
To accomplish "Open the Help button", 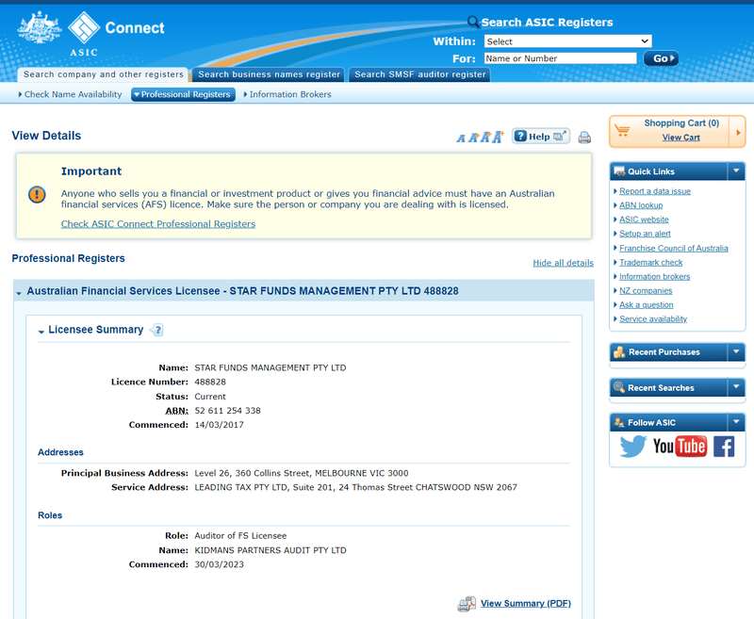I will point(540,137).
